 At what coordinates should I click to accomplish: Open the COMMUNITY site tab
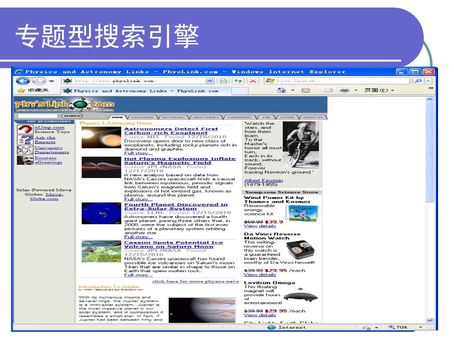tap(239, 117)
